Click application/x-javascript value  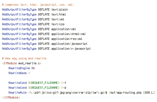71,49
